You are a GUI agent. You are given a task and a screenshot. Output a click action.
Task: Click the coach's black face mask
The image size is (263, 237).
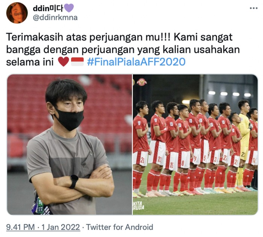click(x=70, y=119)
